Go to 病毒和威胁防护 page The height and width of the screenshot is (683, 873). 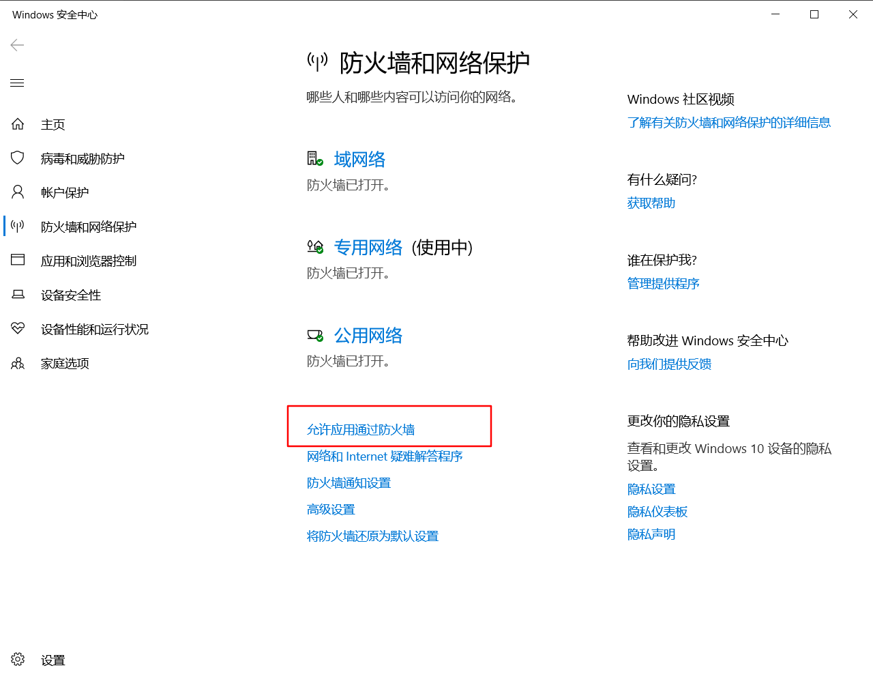(x=83, y=158)
